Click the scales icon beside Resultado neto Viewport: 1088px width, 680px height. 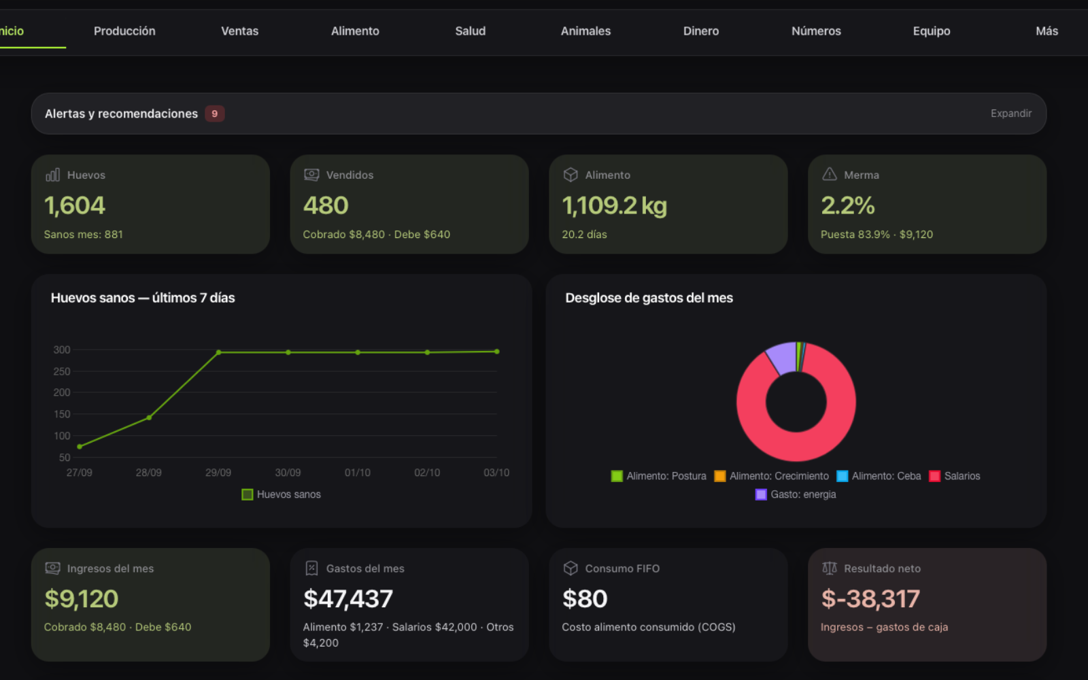pos(830,568)
